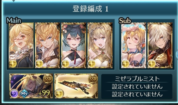This screenshot has width=178, height=105.
Task: Click the blue My badge on summon
Action: 24,94
